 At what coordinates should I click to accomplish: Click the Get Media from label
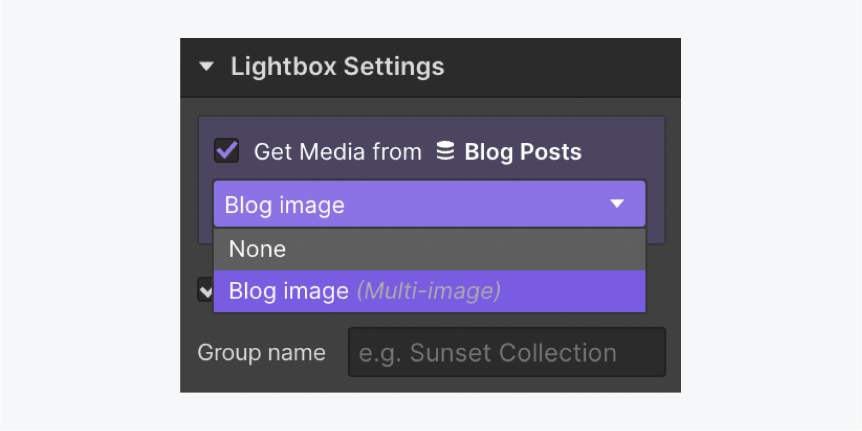point(338,152)
